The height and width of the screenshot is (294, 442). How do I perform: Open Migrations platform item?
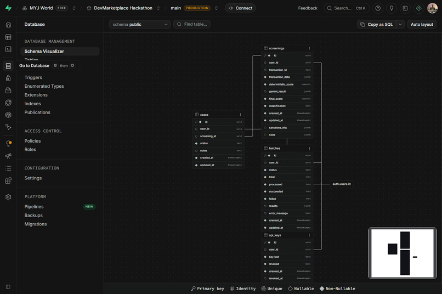36,224
